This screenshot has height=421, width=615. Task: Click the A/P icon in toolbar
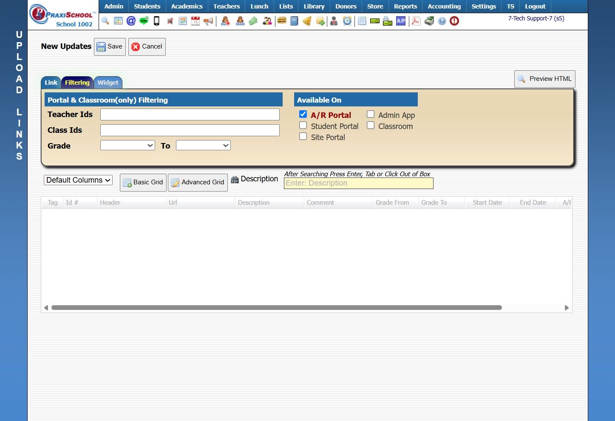coord(401,21)
